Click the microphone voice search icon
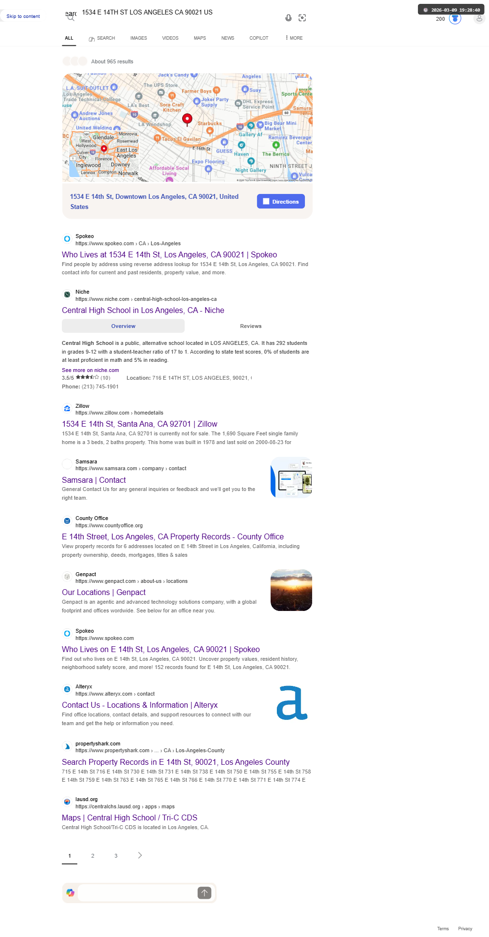Screen dimensions: 489x937 pyautogui.click(x=288, y=18)
